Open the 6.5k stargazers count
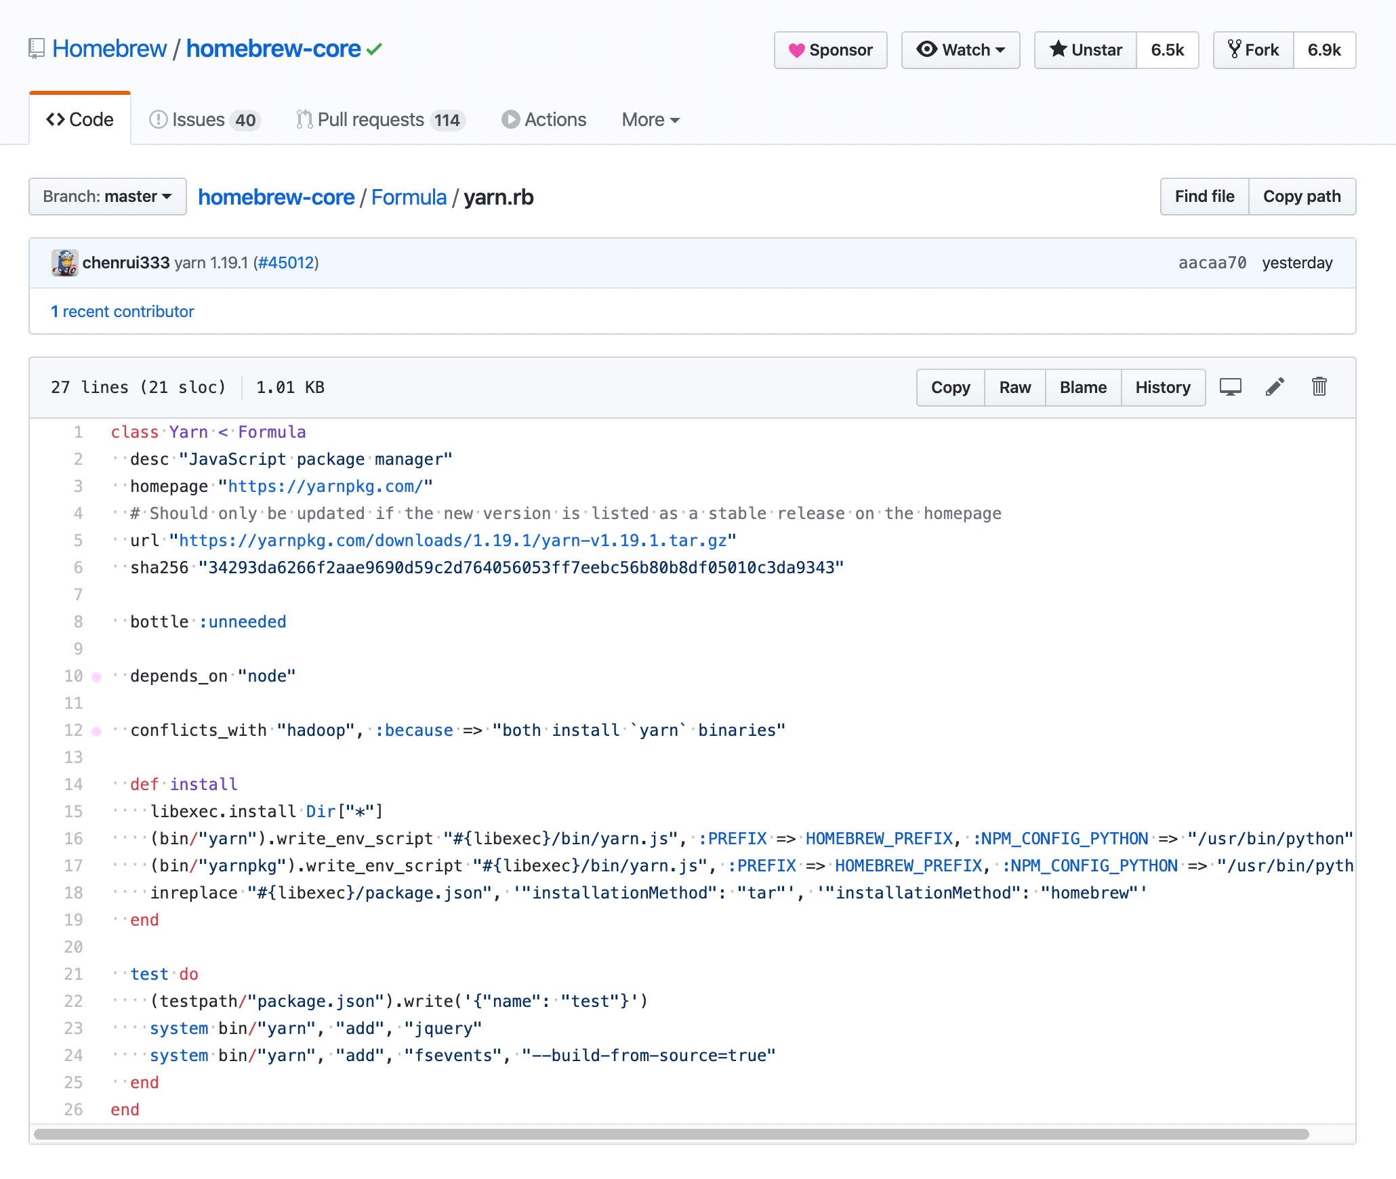The height and width of the screenshot is (1179, 1396). pos(1167,50)
